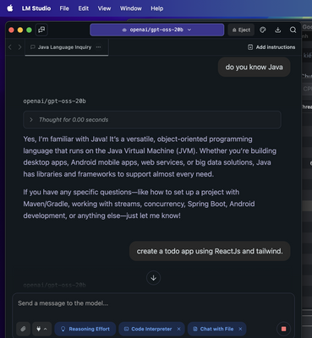Screen dimensions: 312x338
Task: Open the Edit menu
Action: coord(84,8)
